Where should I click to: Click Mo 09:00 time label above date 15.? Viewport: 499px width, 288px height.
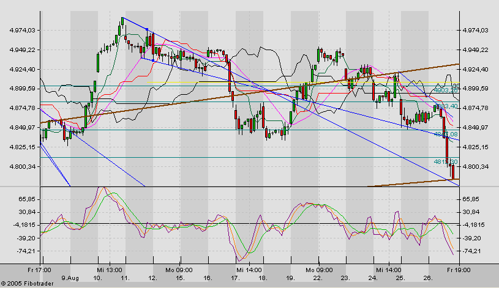(179, 270)
